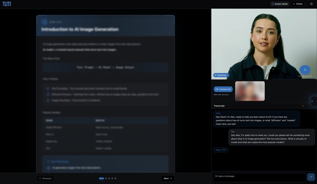Go to the Next slide
The width and height of the screenshot is (317, 184).
click(x=168, y=178)
